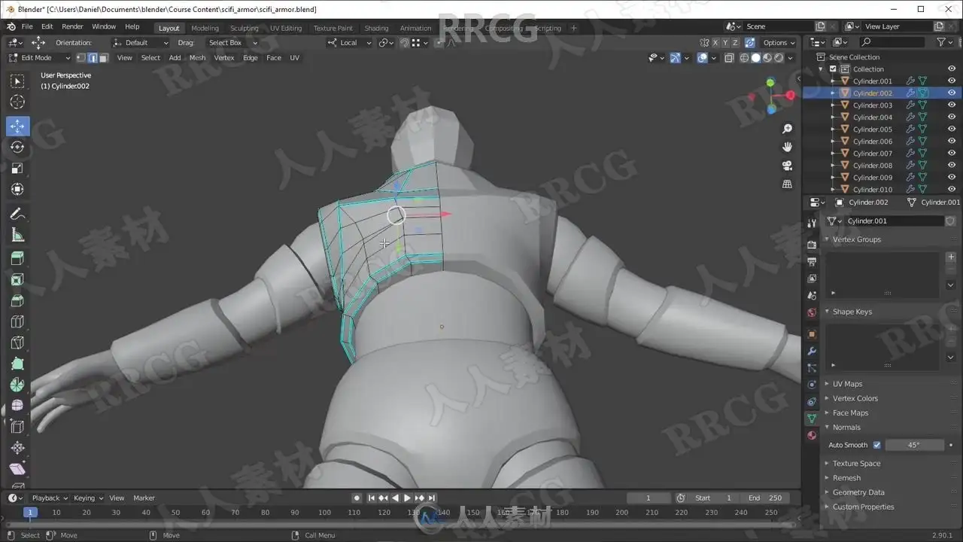The height and width of the screenshot is (542, 963).
Task: Select the combined Transform tool
Action: click(x=17, y=189)
